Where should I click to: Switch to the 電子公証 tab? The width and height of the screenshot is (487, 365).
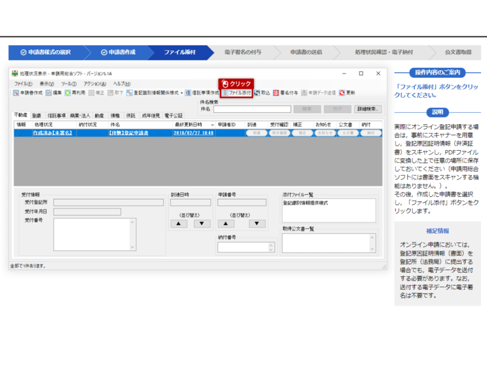click(173, 115)
